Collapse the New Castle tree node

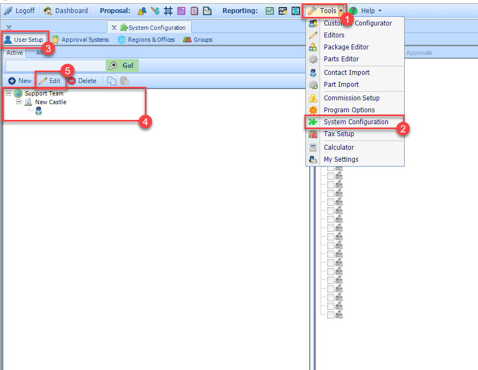[19, 102]
